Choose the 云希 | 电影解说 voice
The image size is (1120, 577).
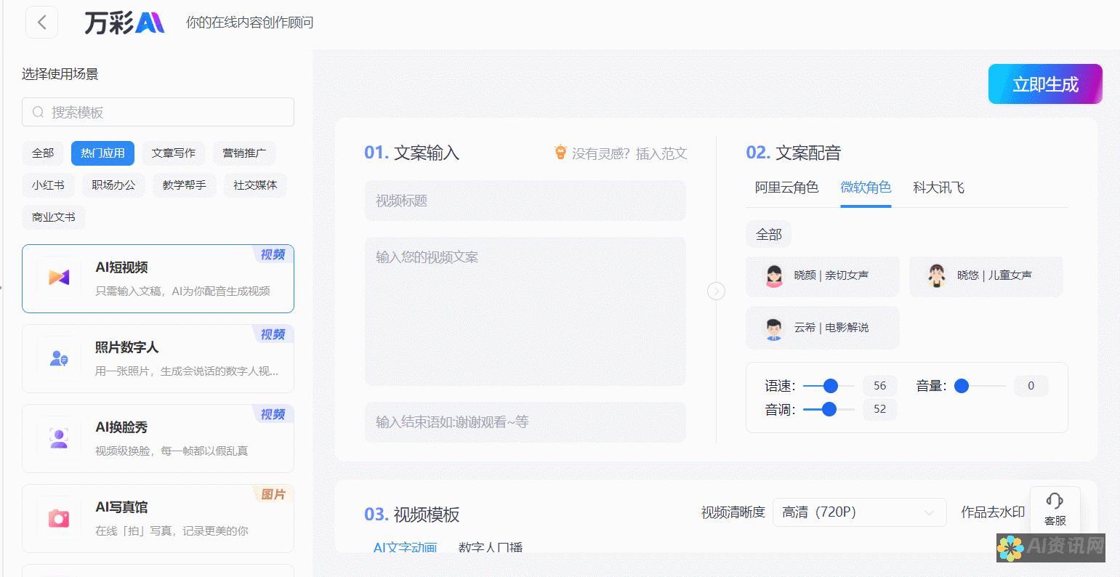[823, 328]
